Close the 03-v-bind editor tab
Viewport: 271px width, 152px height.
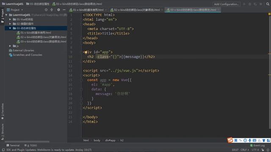(x=218, y=10)
